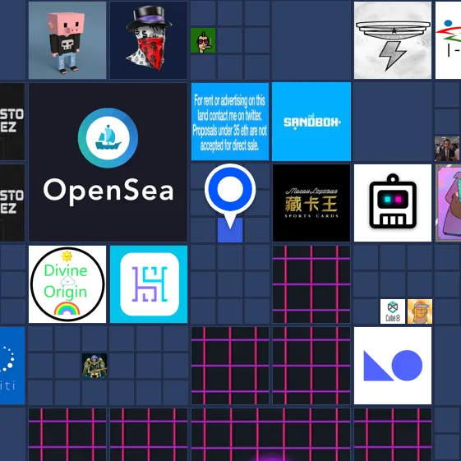Select the pink grid estate below Macau Legoman

[311, 284]
